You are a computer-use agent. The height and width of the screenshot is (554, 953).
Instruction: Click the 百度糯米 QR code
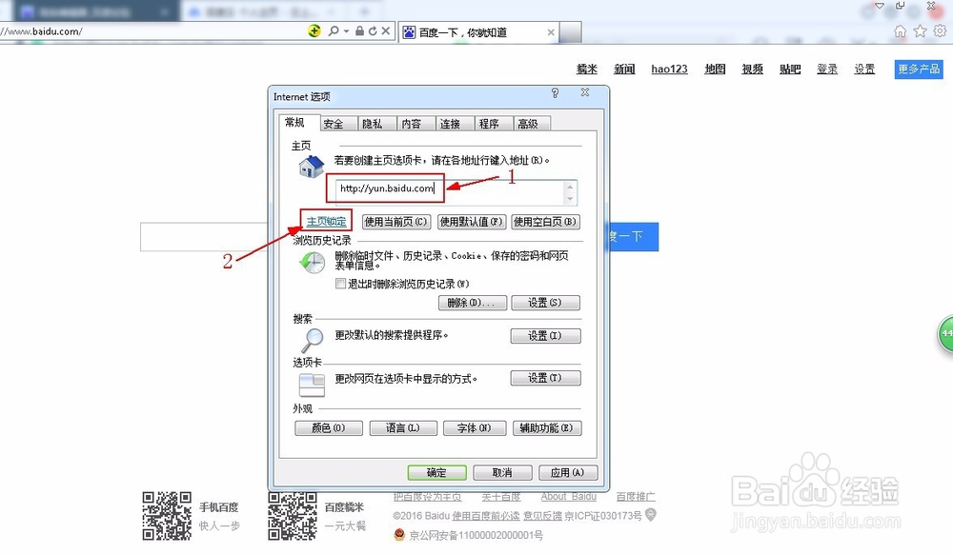tap(293, 516)
